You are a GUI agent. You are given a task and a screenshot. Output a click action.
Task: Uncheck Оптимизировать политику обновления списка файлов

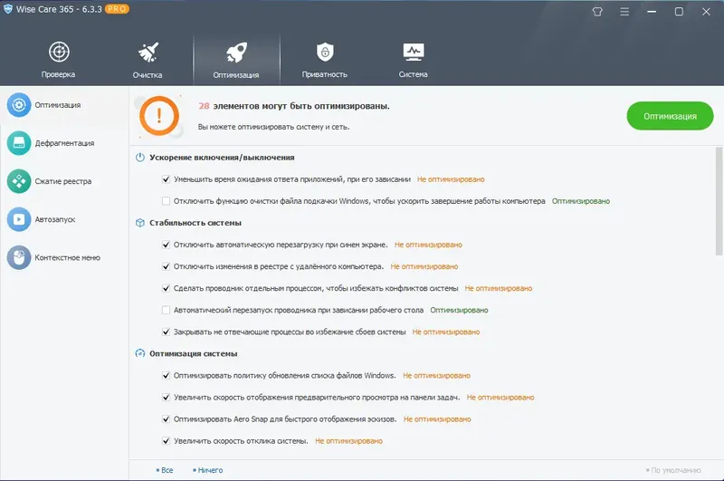point(166,376)
